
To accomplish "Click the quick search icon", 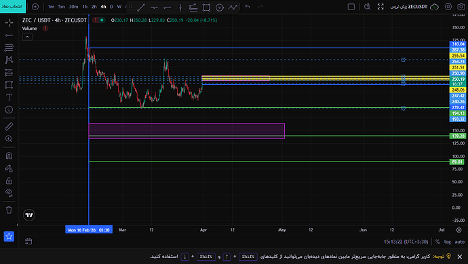I will tap(368, 7).
